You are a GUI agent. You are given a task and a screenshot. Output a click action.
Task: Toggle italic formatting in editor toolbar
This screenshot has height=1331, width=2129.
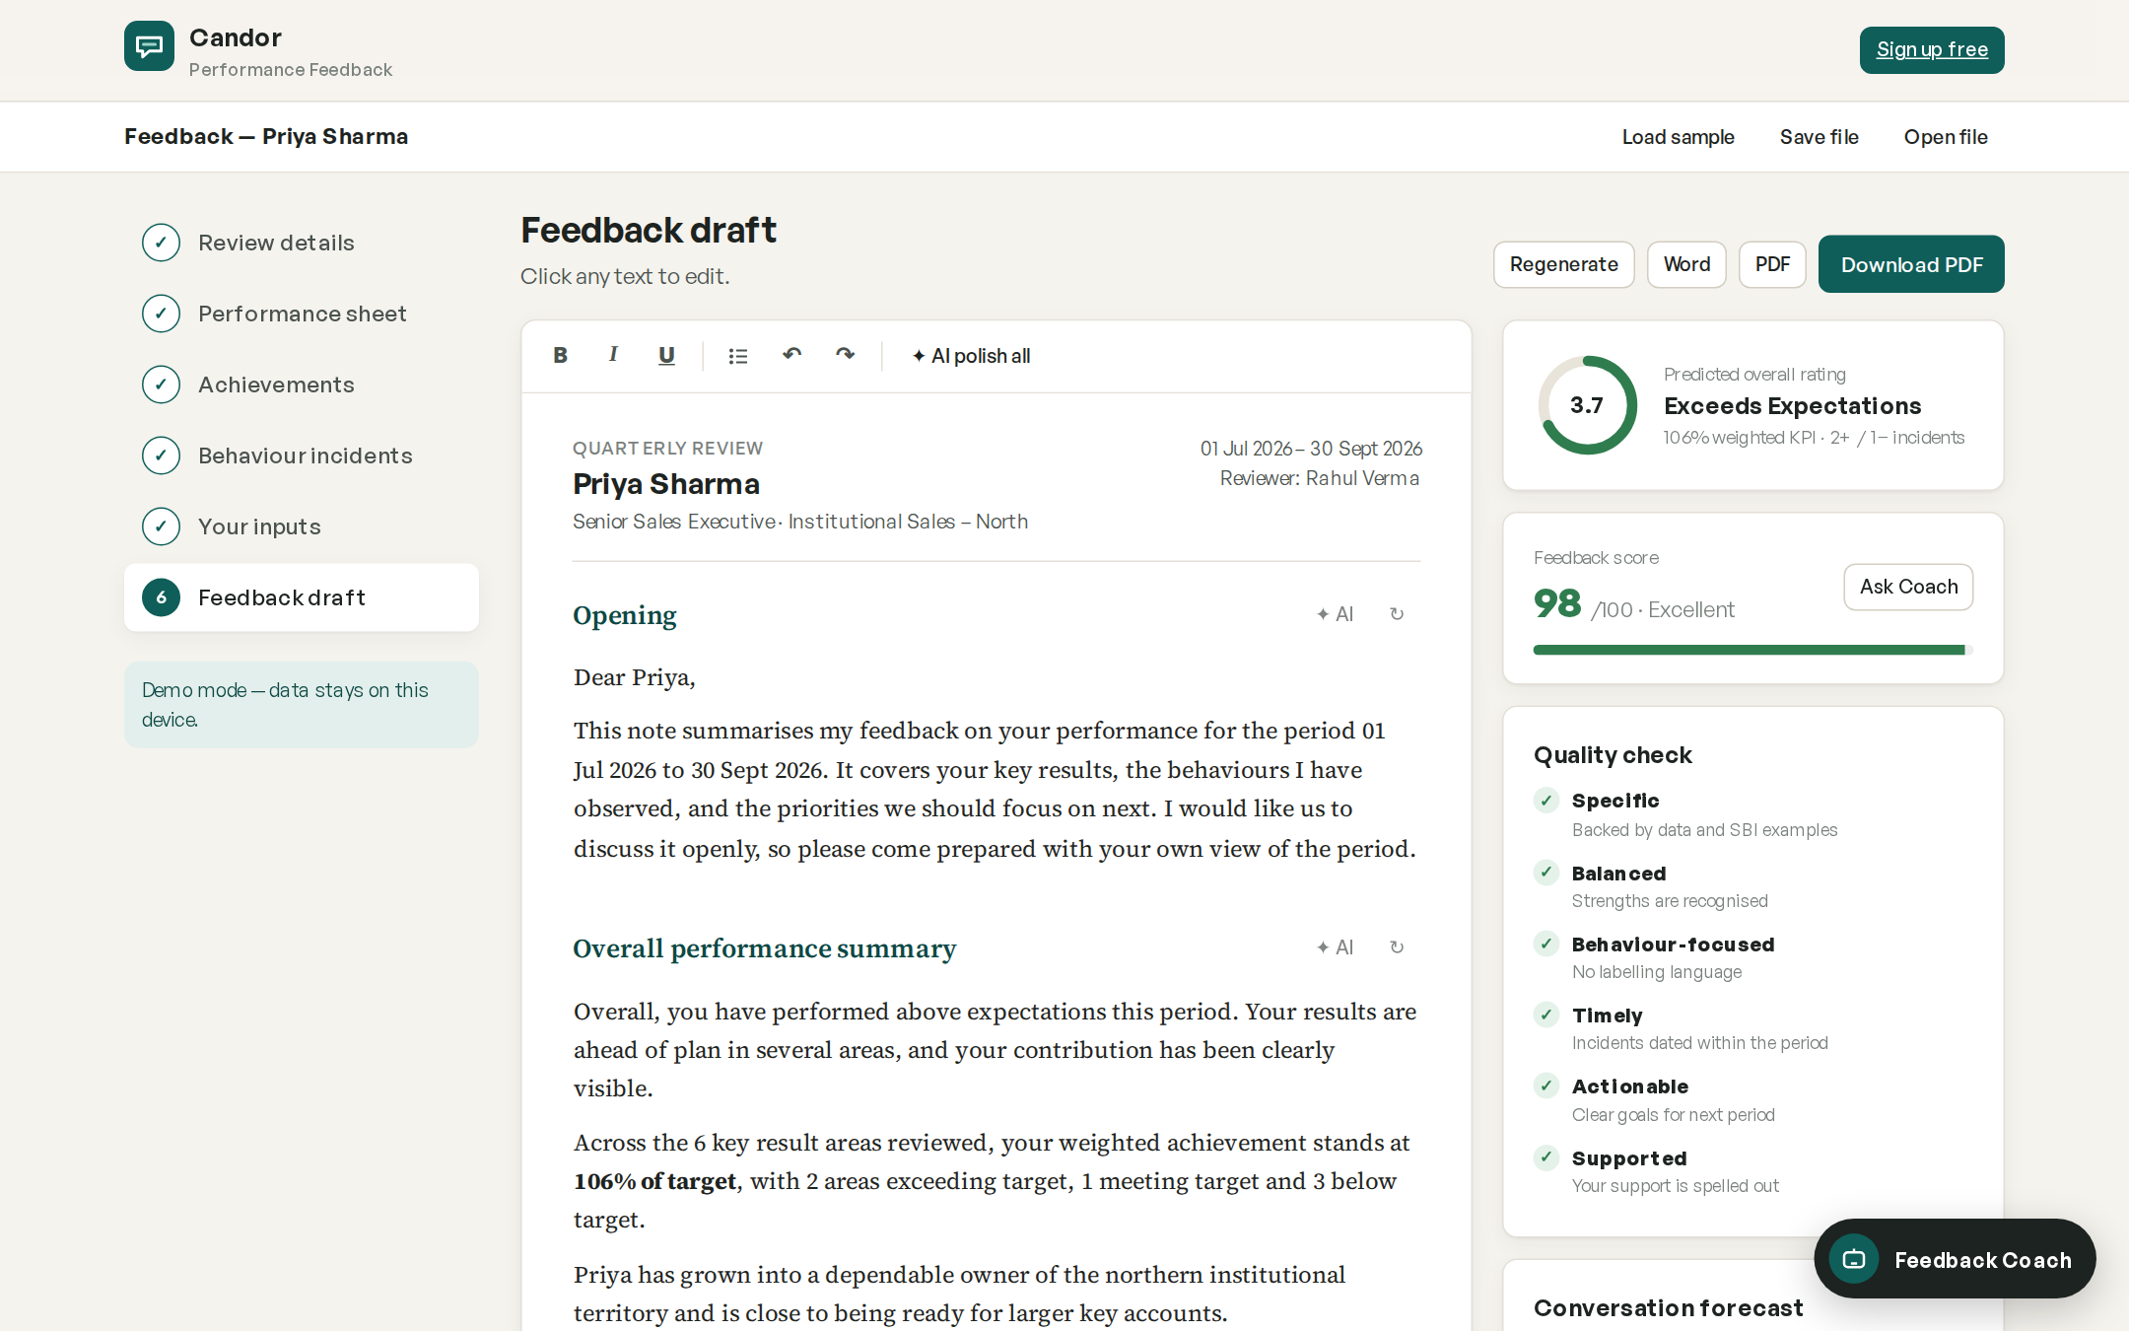(613, 355)
